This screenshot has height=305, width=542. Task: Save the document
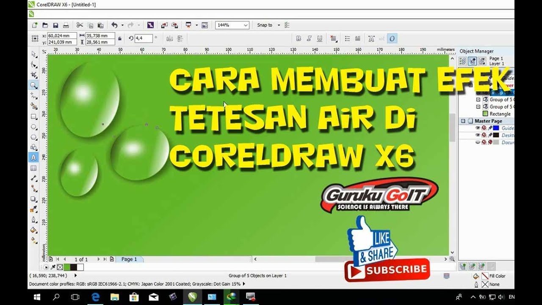55,25
